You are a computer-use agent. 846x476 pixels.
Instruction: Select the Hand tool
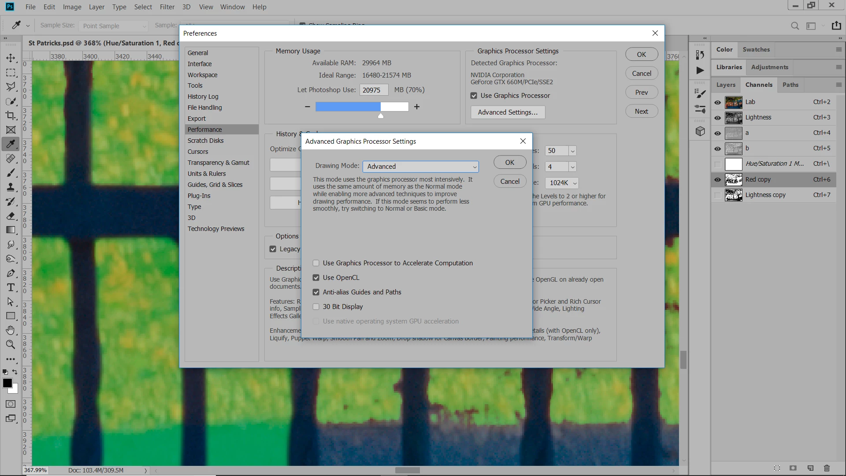click(11, 330)
